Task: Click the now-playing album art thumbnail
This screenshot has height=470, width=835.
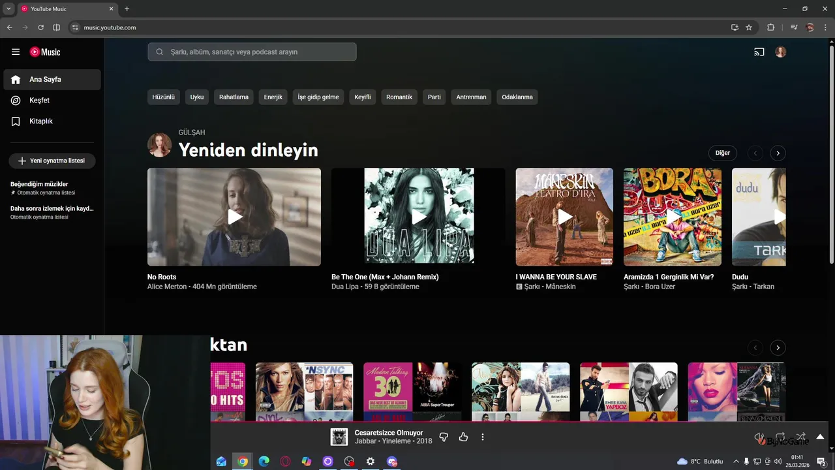Action: (x=339, y=437)
